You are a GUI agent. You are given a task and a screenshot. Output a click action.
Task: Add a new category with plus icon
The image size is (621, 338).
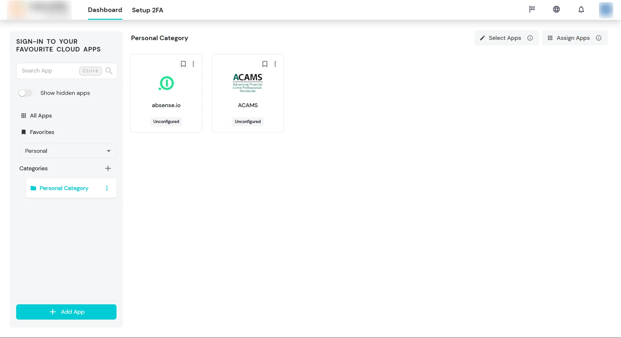pos(108,168)
